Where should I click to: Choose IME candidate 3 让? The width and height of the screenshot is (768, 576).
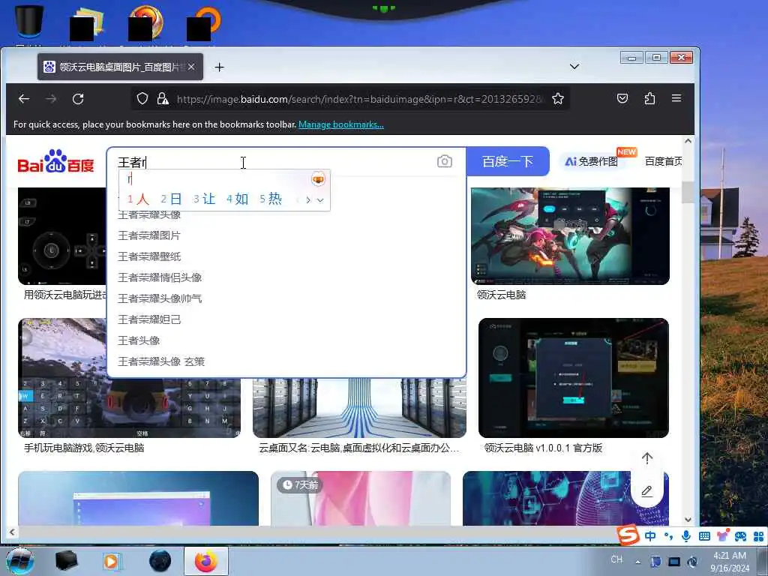[204, 199]
